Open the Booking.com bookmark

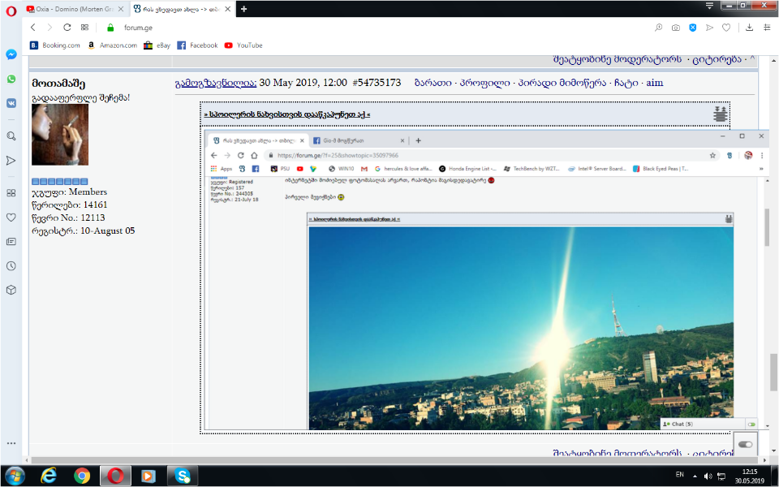point(55,45)
